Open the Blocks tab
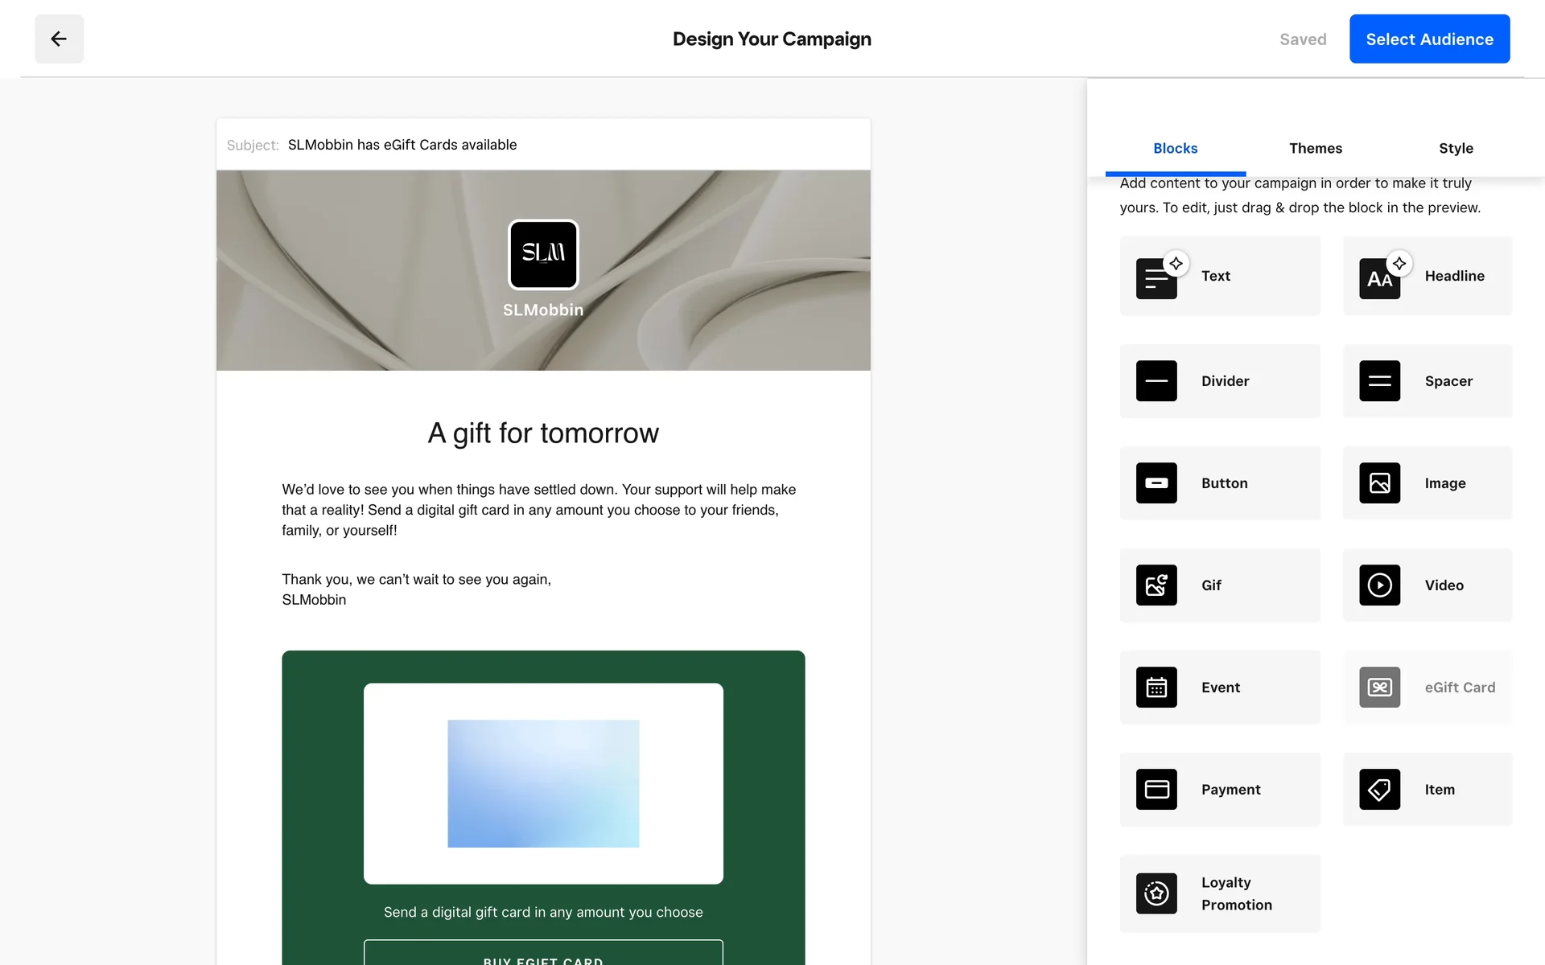This screenshot has width=1545, height=965. (1175, 148)
